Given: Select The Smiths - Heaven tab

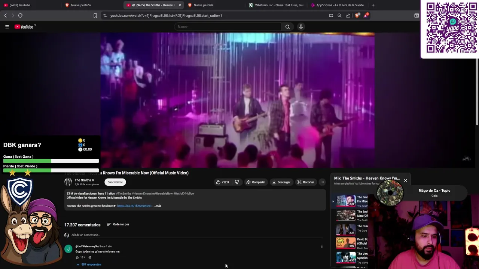Looking at the screenshot, I should [153, 5].
